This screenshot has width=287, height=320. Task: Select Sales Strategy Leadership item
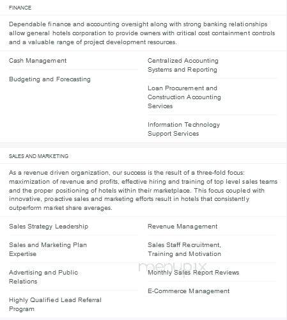(49, 227)
